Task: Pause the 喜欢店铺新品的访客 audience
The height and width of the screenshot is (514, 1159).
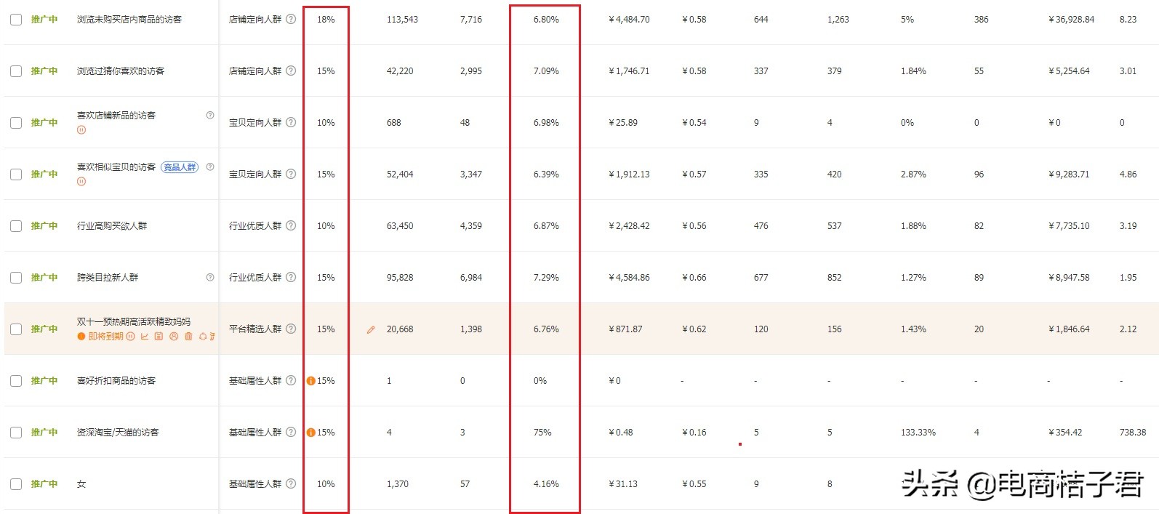Action: pos(81,130)
